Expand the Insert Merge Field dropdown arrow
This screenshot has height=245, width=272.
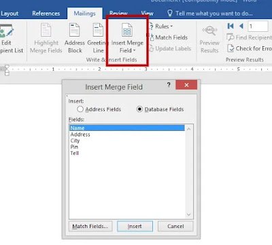[x=134, y=50]
